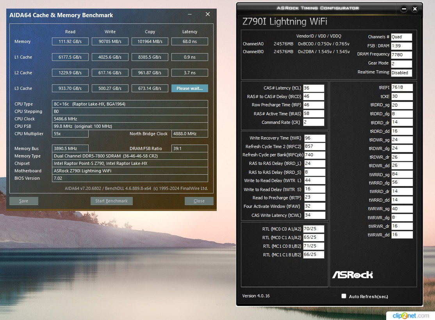Viewport: 435px width, 320px height.
Task: Click the Realtime Timing Disabled field
Action: click(401, 73)
